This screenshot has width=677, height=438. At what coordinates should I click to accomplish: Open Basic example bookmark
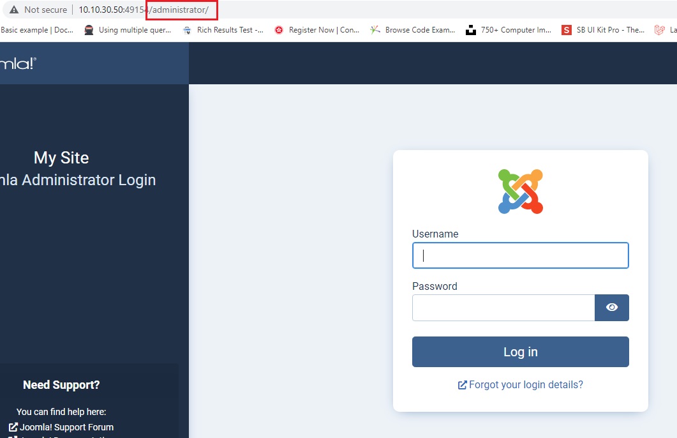(37, 30)
